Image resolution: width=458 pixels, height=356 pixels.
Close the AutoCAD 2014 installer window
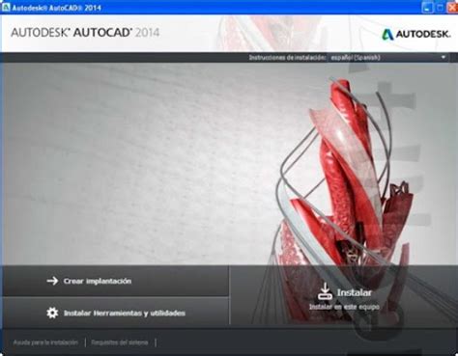pyautogui.click(x=452, y=8)
